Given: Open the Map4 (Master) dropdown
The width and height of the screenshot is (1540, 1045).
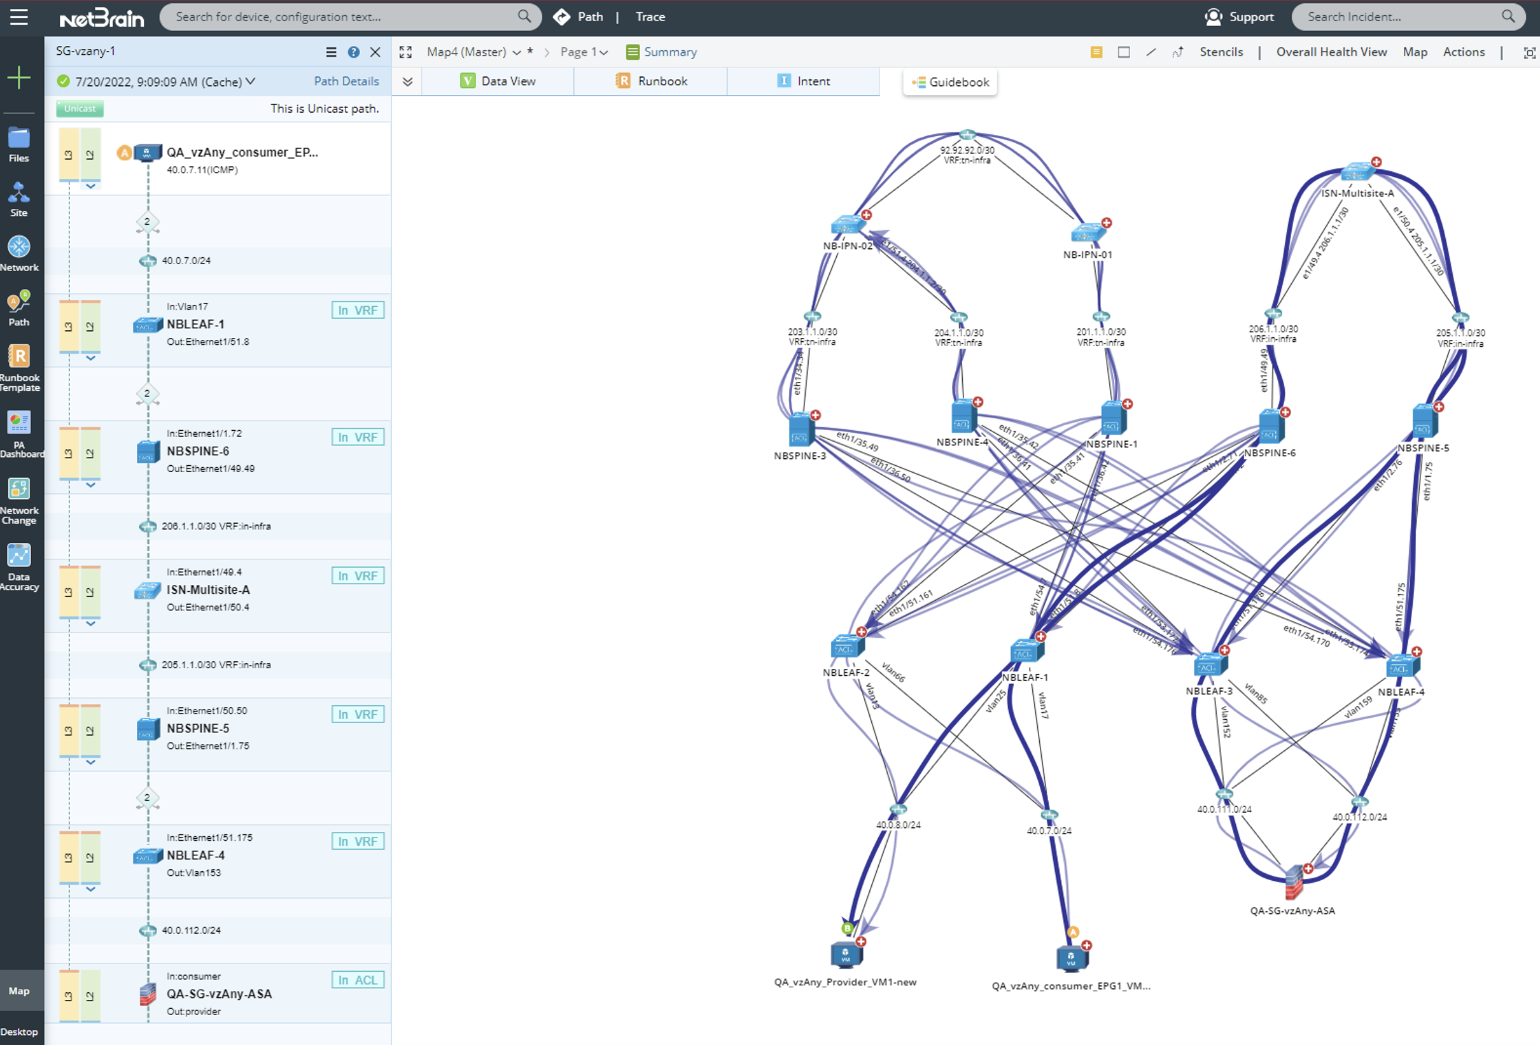Looking at the screenshot, I should (x=516, y=52).
